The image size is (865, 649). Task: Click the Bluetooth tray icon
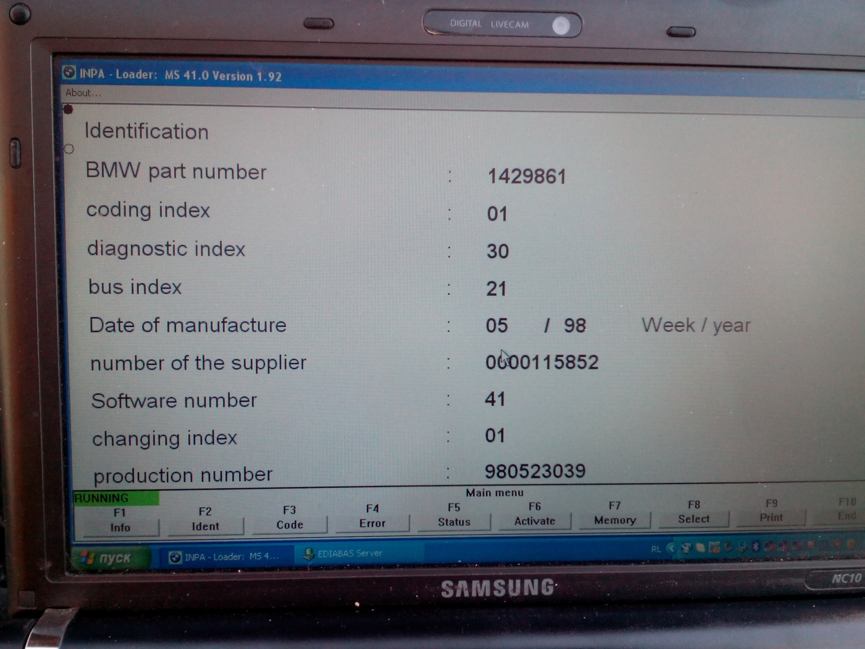(756, 547)
